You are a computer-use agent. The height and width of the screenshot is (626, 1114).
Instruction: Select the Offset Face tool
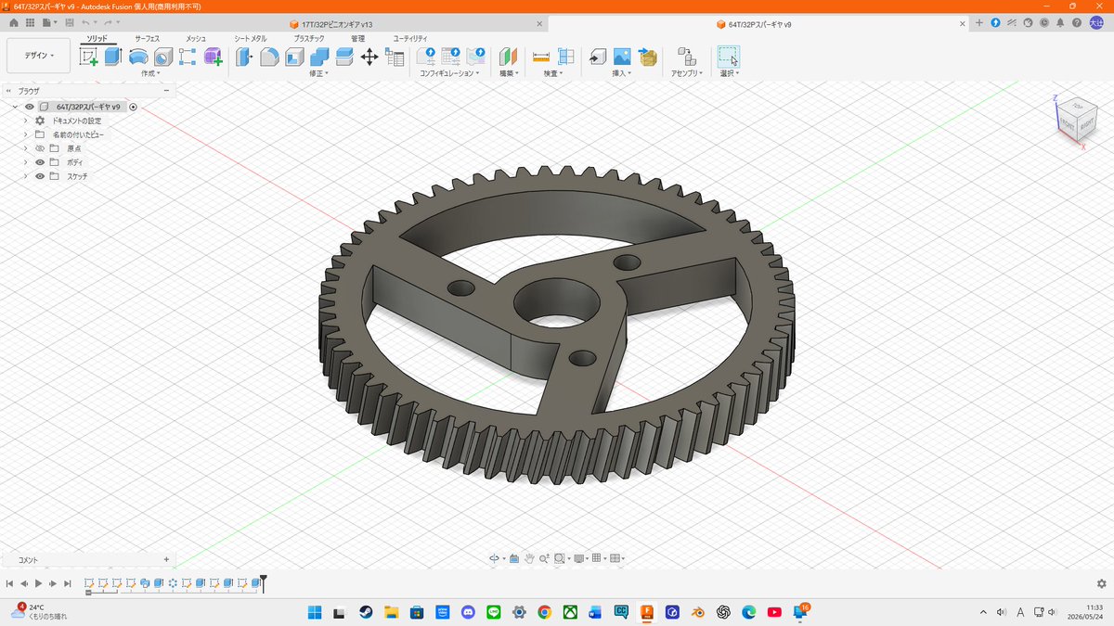343,57
